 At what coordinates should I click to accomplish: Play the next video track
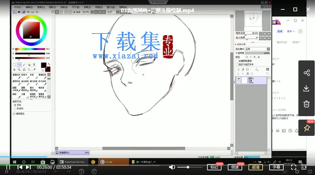pos(28,167)
